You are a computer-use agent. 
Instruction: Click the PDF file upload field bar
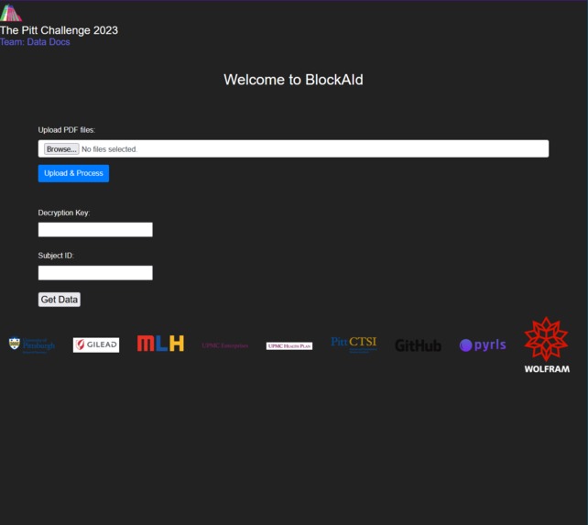click(293, 148)
